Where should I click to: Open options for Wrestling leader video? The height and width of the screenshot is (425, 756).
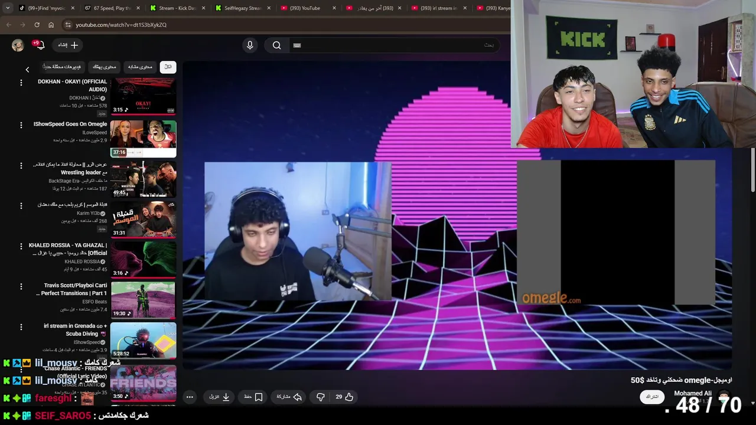click(21, 165)
